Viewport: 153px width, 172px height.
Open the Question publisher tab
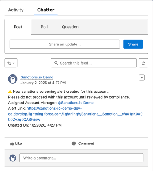pos(70,27)
